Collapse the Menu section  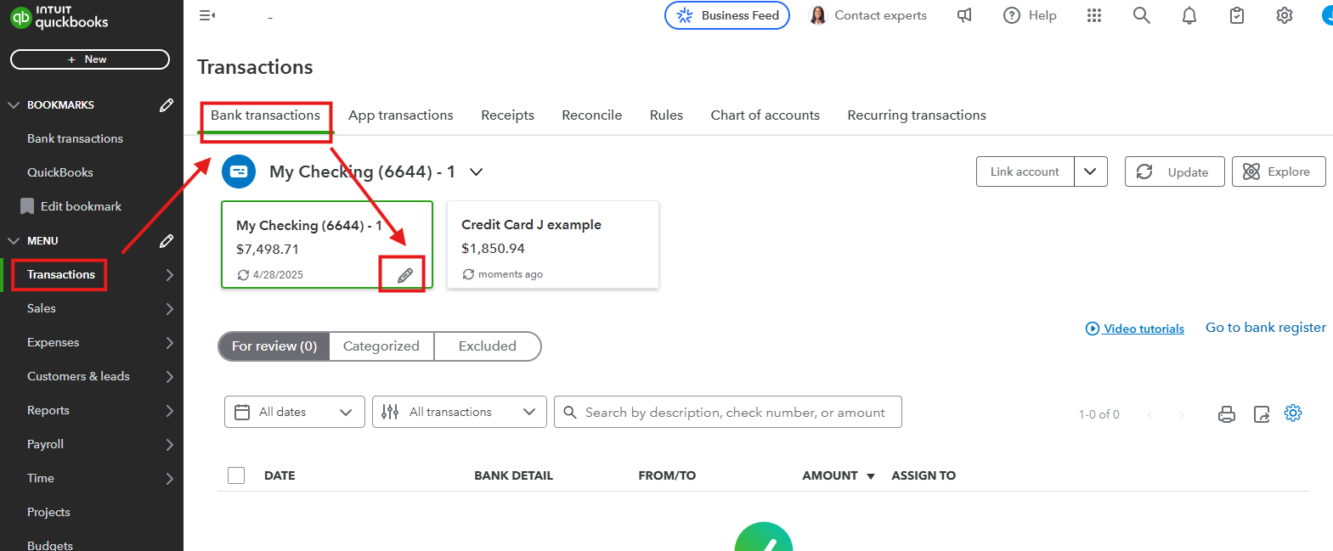pyautogui.click(x=14, y=241)
